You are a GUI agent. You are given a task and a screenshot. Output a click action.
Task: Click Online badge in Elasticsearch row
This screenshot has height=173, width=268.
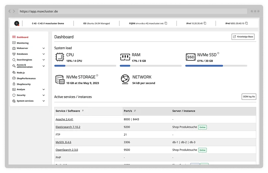pyautogui.click(x=202, y=127)
